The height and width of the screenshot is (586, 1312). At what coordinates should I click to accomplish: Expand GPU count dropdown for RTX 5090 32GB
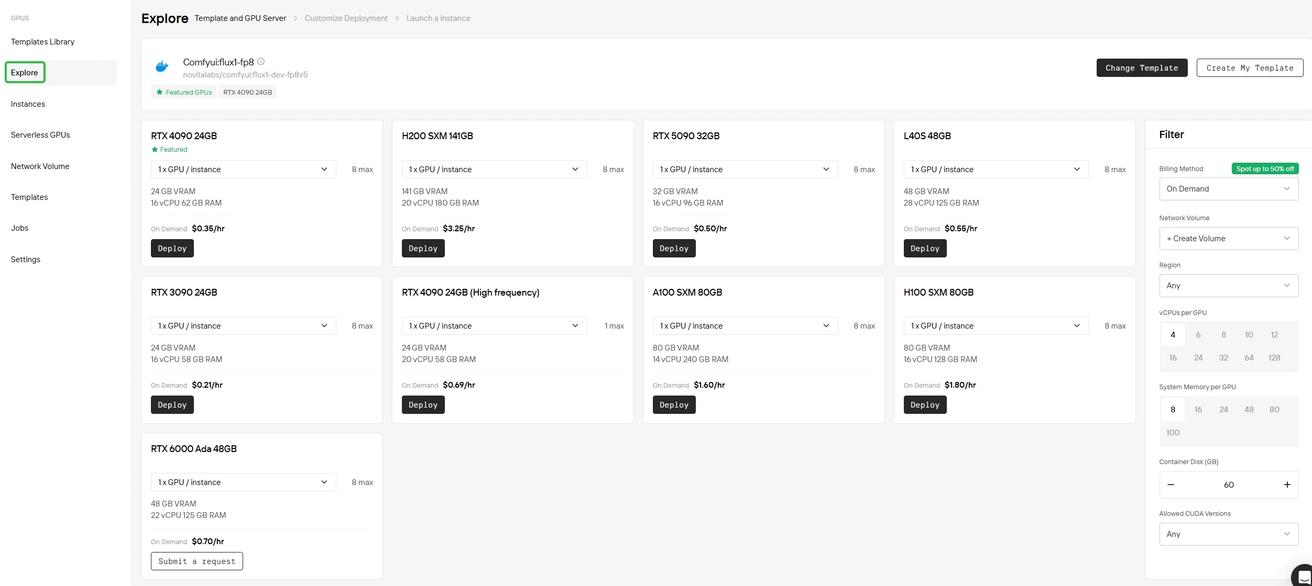[x=746, y=170]
